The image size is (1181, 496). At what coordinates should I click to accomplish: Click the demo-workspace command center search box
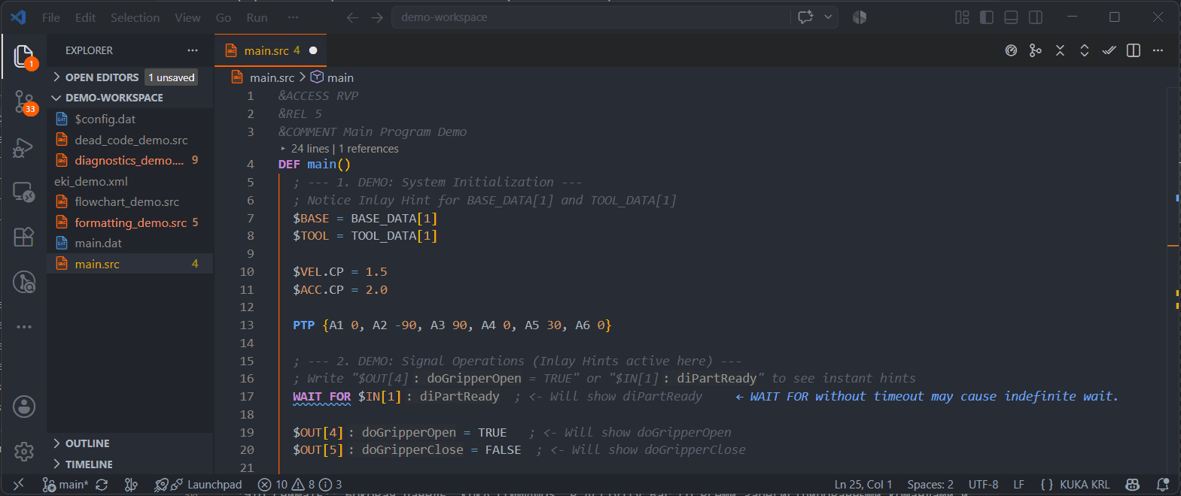591,17
